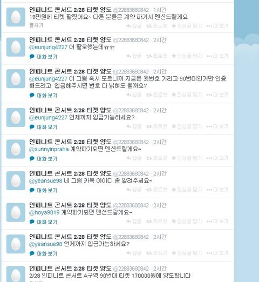Retweet the 19만원 ticket sold tweet
Screen dimensions: 259x282
coord(156,26)
